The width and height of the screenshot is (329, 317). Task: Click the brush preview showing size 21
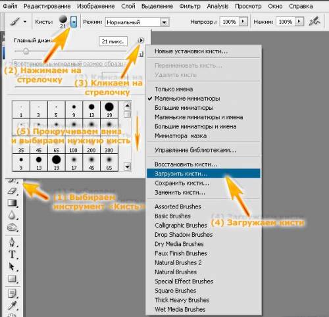point(63,22)
